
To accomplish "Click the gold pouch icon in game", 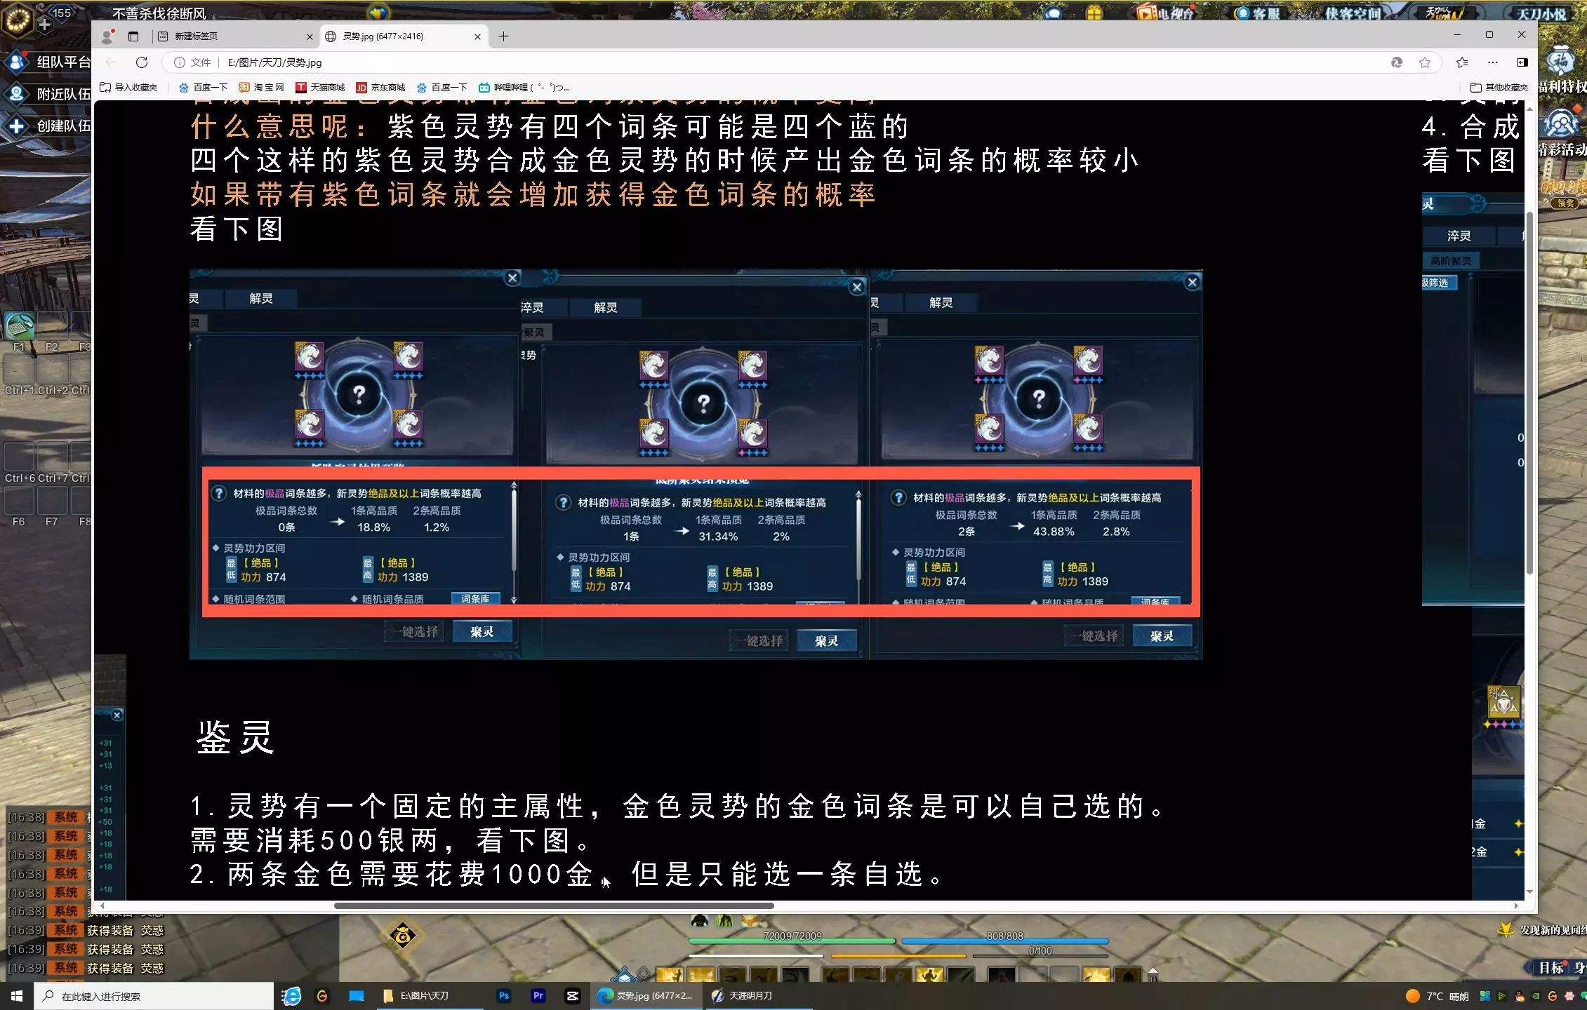I will pos(403,935).
